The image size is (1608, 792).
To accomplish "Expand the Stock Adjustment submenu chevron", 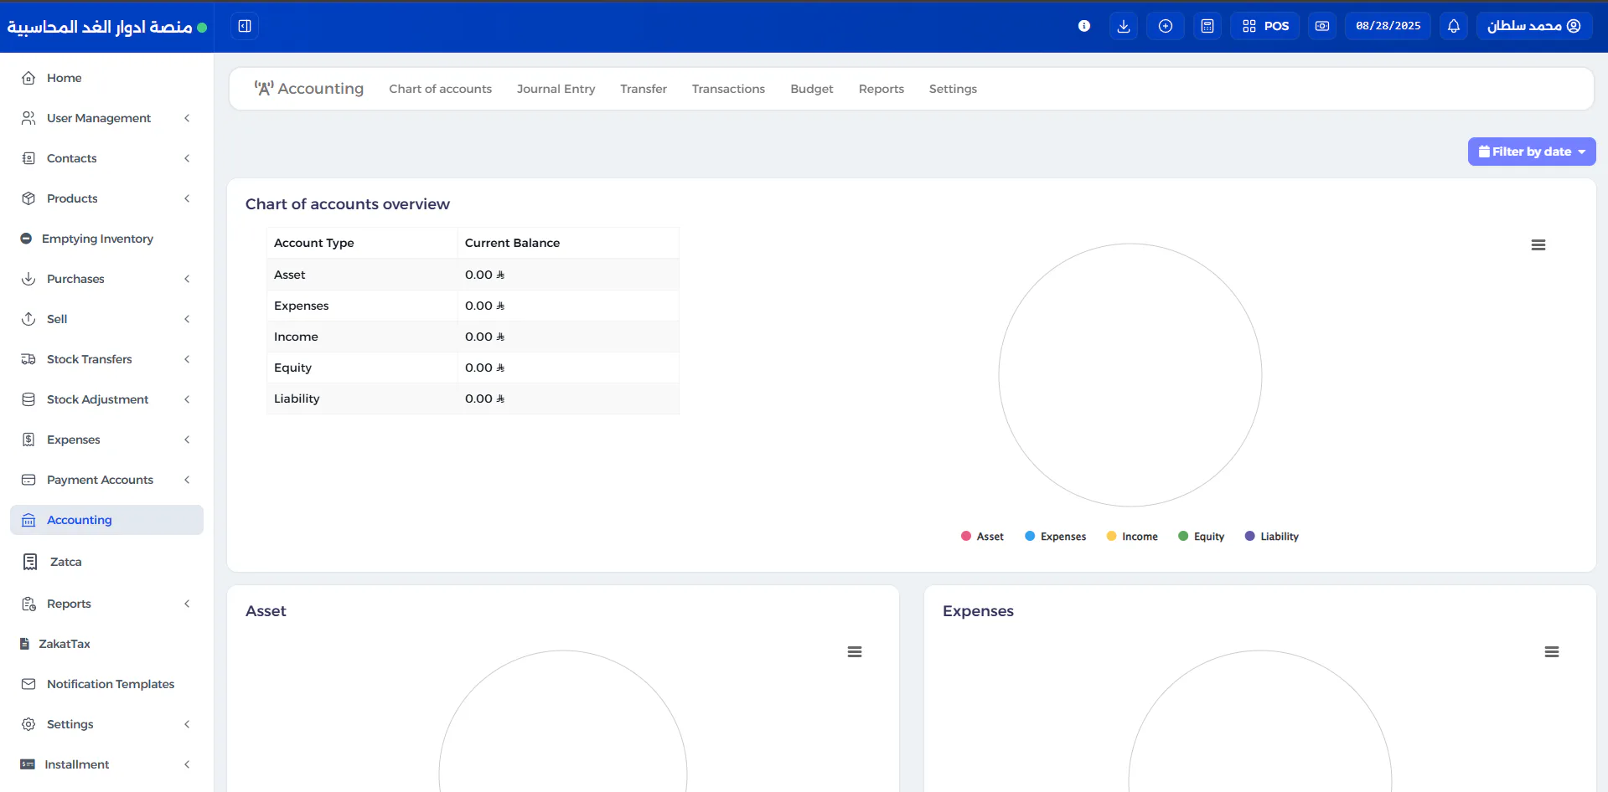I will pyautogui.click(x=187, y=399).
